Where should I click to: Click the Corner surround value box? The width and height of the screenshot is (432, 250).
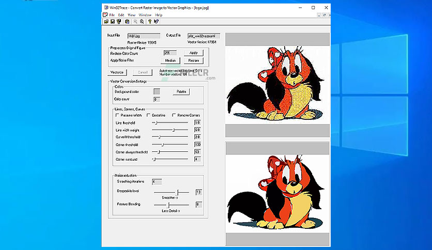coord(197,160)
